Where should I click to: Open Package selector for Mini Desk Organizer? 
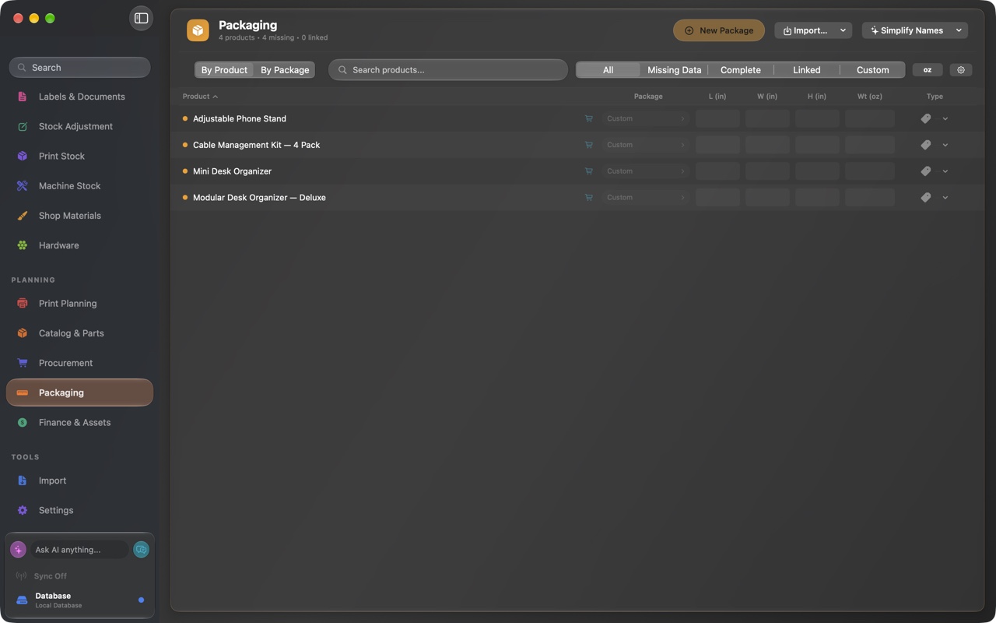(645, 171)
